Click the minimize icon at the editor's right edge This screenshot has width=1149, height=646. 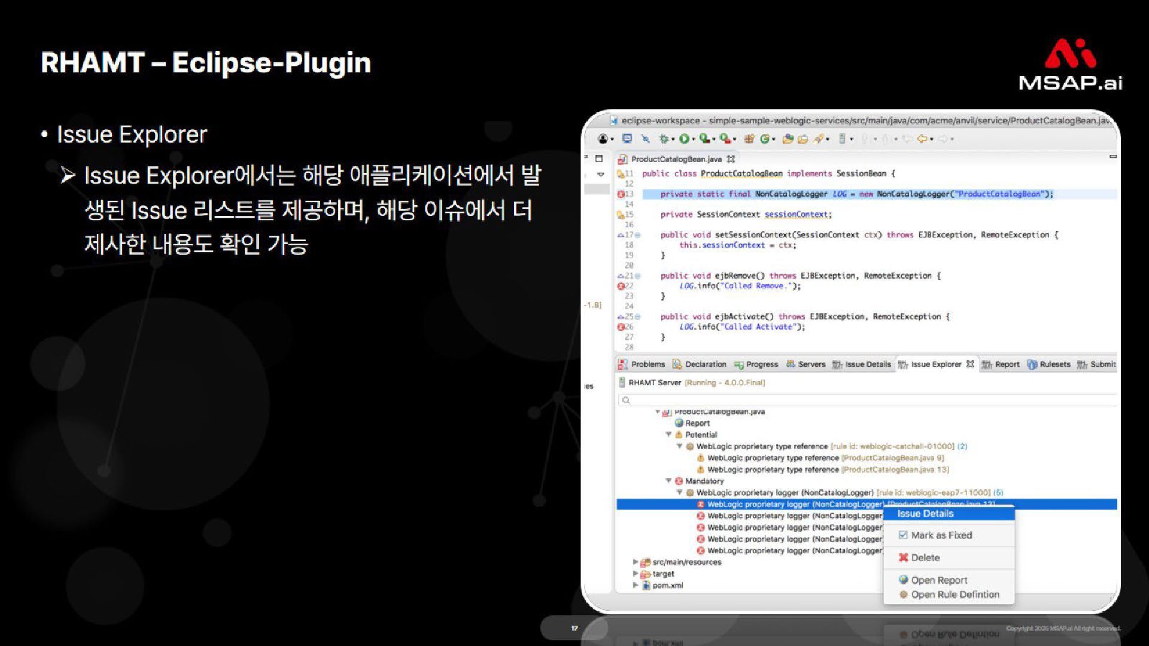pyautogui.click(x=1113, y=157)
